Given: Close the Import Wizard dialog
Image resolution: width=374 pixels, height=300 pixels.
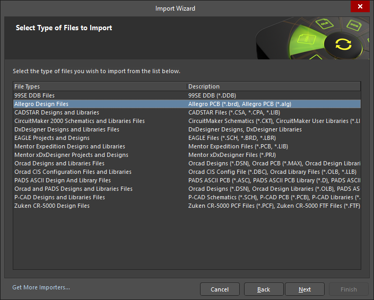Looking at the screenshot, I should (360, 6).
